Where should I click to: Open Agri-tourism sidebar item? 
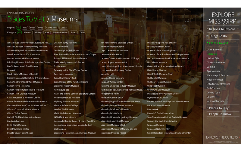[213, 71]
